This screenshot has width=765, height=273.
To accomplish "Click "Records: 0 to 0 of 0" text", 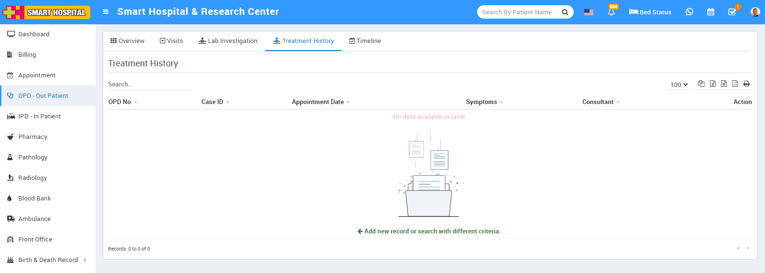I will (x=129, y=249).
